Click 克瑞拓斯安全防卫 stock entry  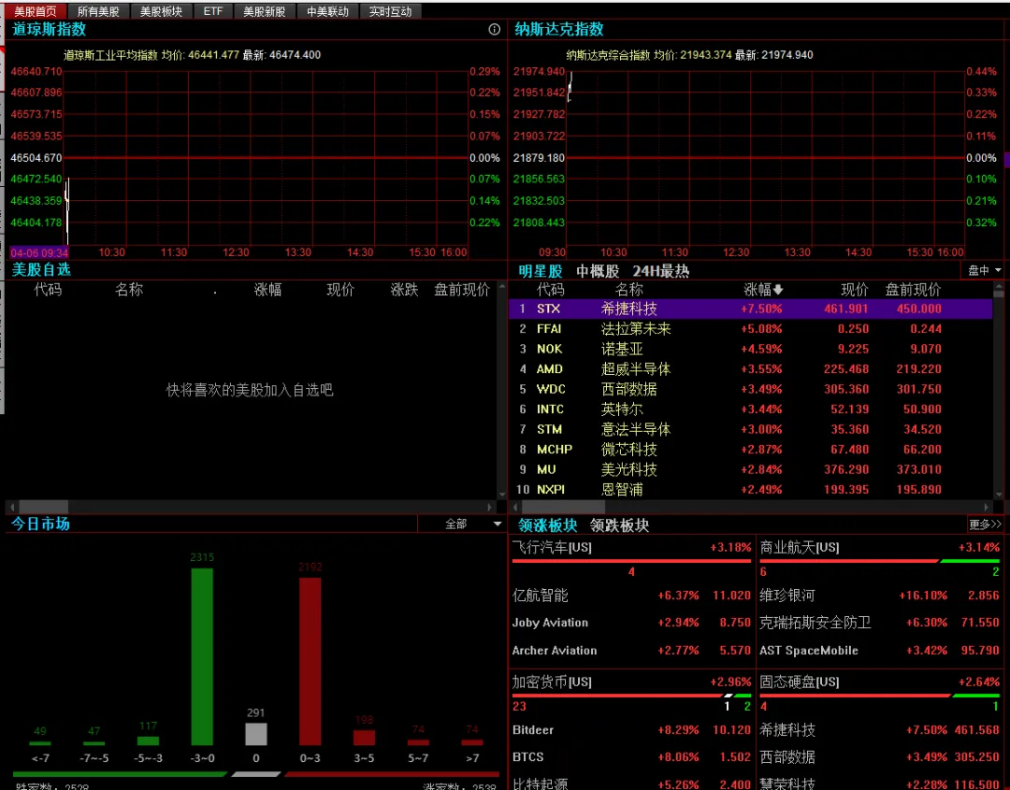pos(815,623)
